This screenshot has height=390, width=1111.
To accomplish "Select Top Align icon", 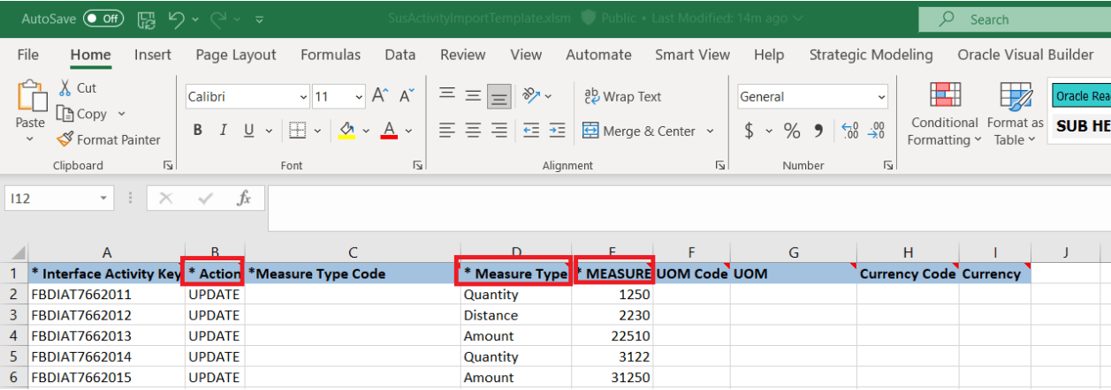I will 447,95.
